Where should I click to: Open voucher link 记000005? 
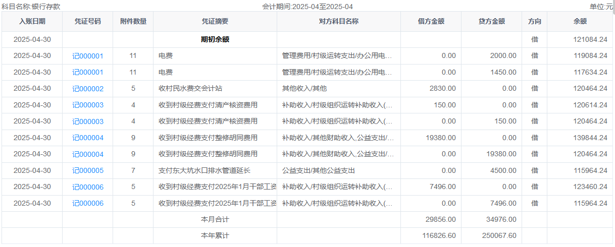tap(87, 171)
